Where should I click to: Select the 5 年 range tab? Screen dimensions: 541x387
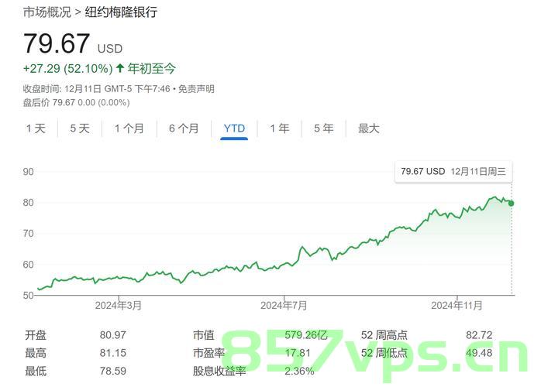point(324,128)
